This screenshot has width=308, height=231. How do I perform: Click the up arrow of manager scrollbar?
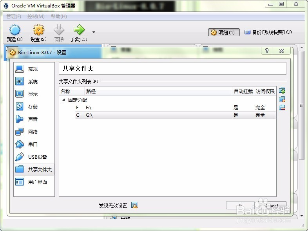pos(302,47)
